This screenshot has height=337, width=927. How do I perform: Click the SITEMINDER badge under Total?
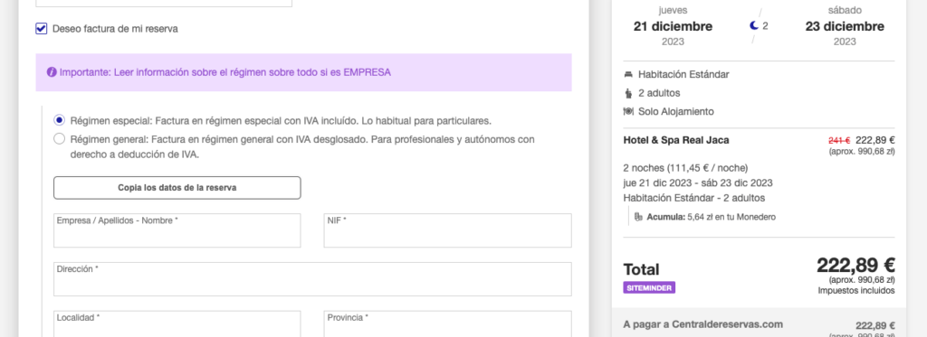point(649,288)
